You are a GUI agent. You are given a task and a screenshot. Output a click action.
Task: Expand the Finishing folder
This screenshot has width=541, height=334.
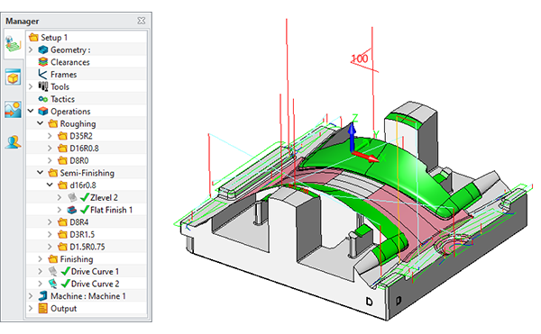pos(40,259)
